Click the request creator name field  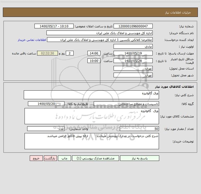click(100, 40)
